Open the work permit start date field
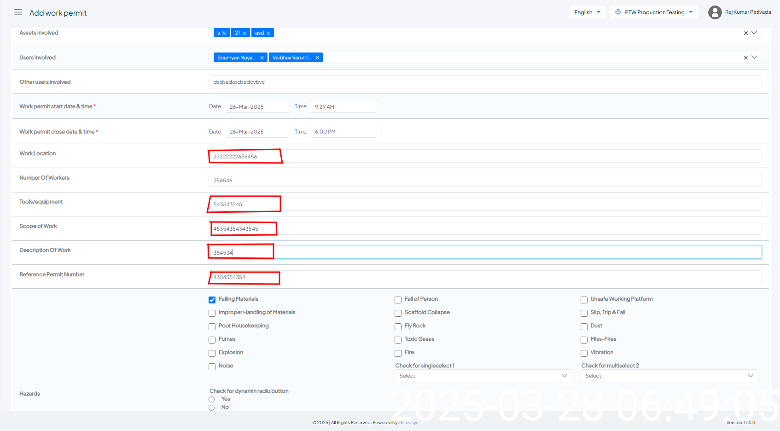 point(257,107)
